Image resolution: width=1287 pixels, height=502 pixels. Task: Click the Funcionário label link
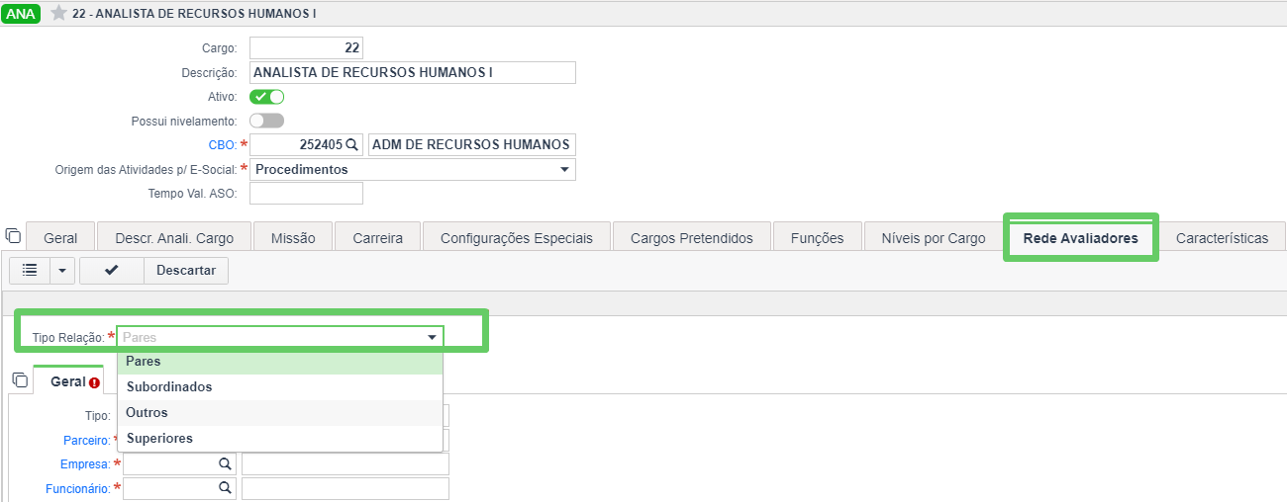click(77, 488)
